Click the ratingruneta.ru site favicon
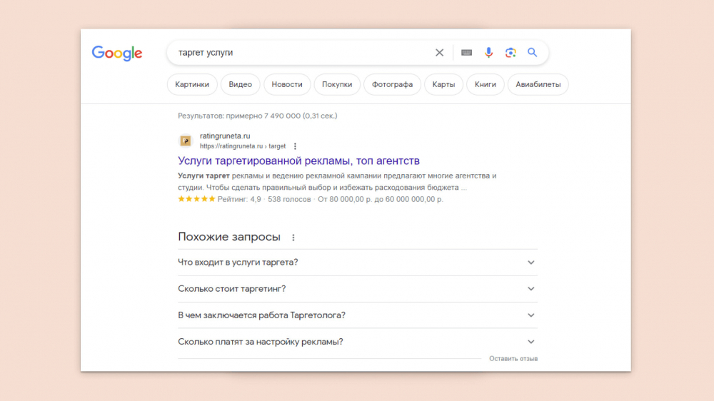This screenshot has width=714, height=401. tap(186, 141)
